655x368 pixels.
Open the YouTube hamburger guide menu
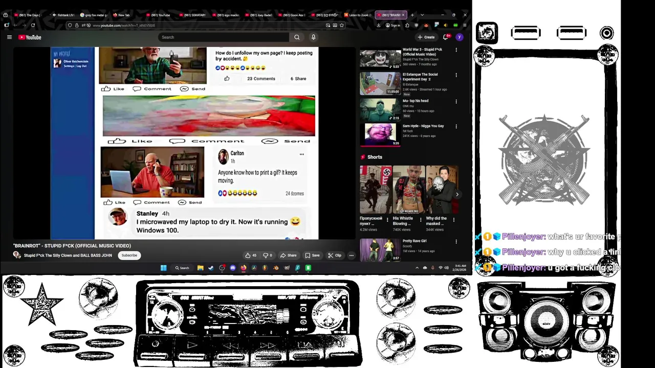point(9,37)
